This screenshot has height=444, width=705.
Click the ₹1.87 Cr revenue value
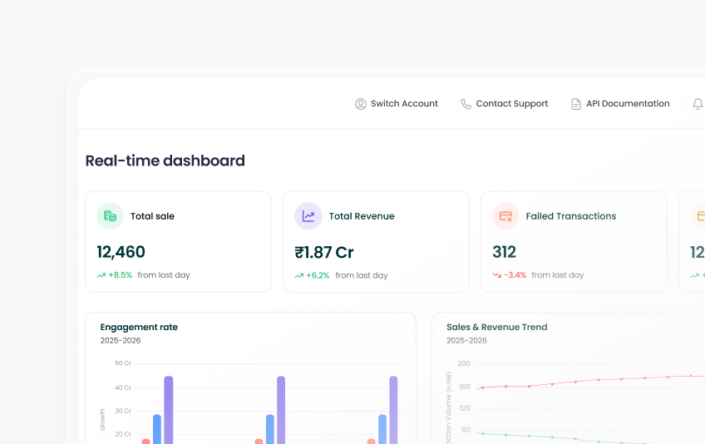tap(324, 253)
